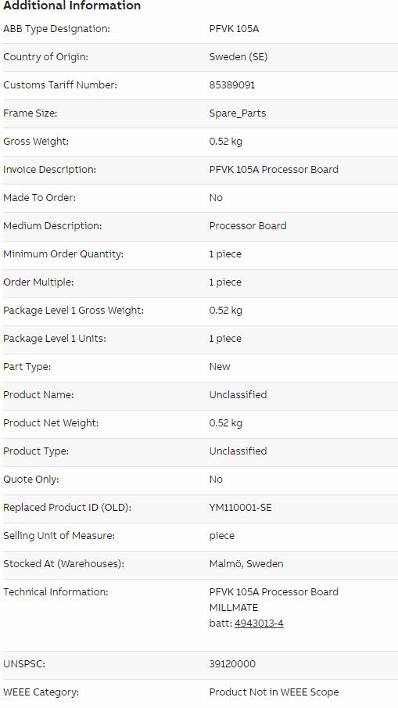Select the Customs Tariff Number 85389091
The height and width of the screenshot is (708, 398).
tap(232, 85)
